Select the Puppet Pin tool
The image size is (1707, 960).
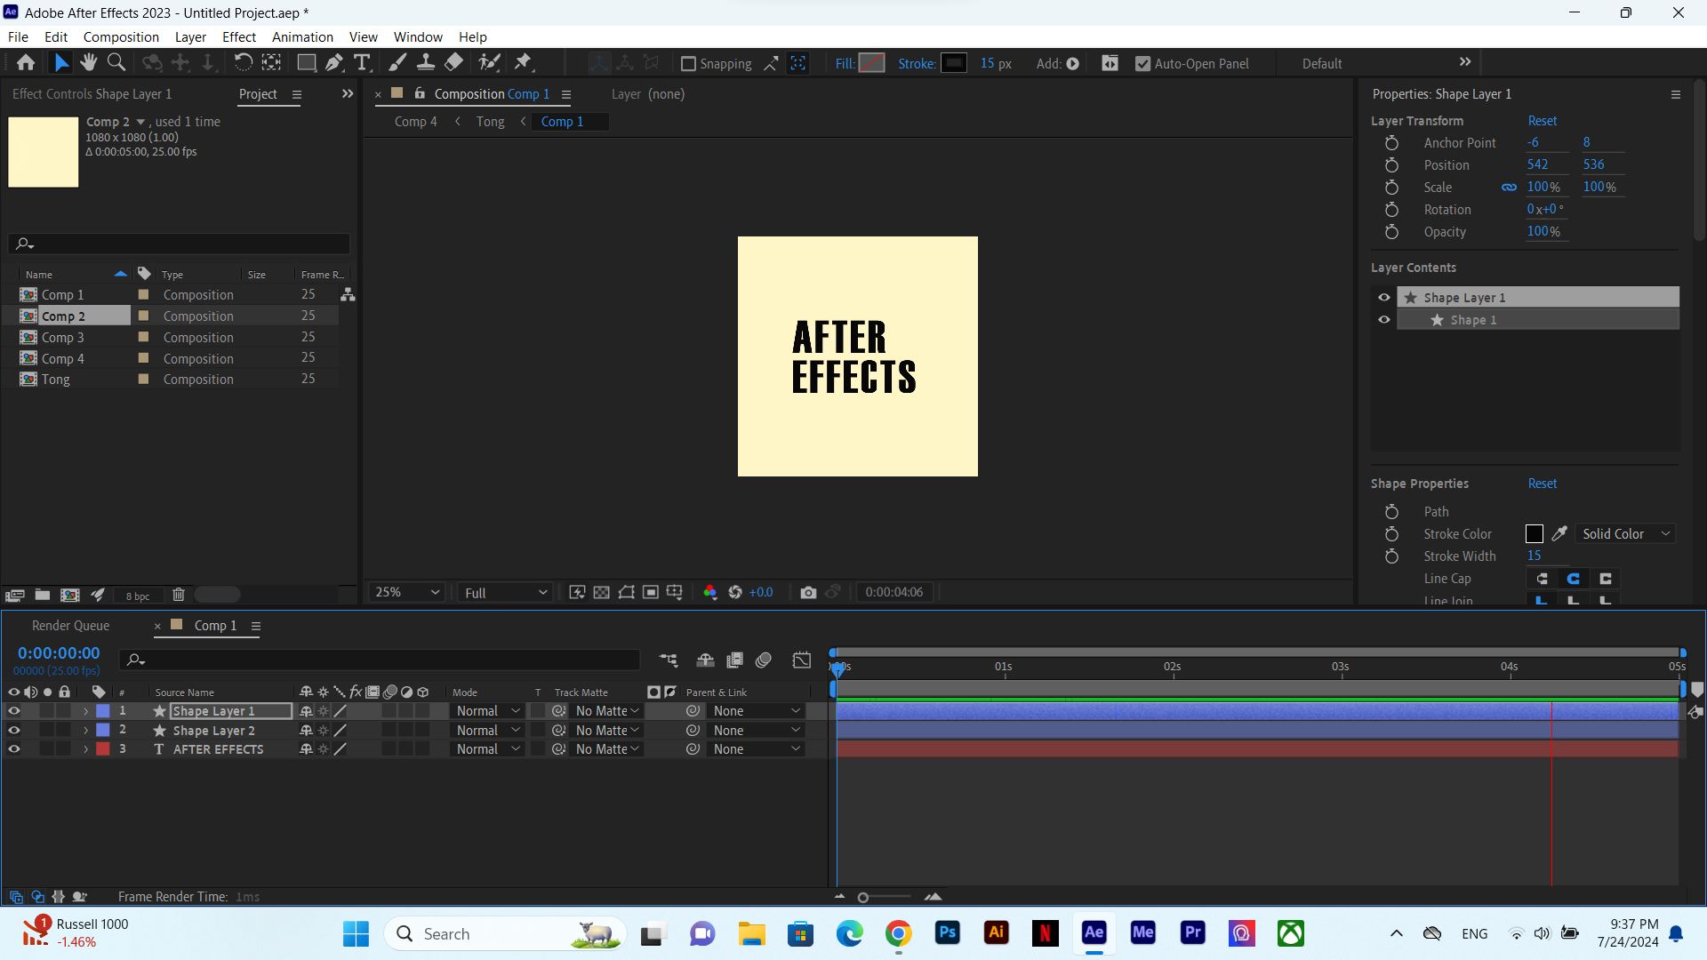(x=524, y=62)
